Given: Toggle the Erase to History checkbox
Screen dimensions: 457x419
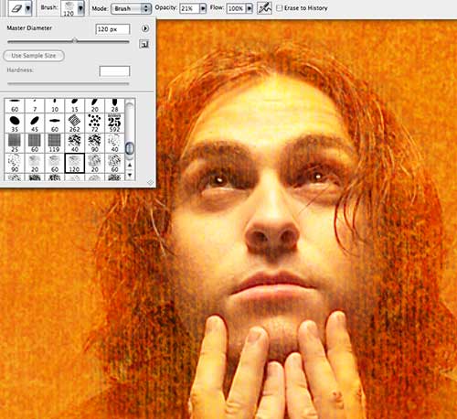Looking at the screenshot, I should coord(279,8).
